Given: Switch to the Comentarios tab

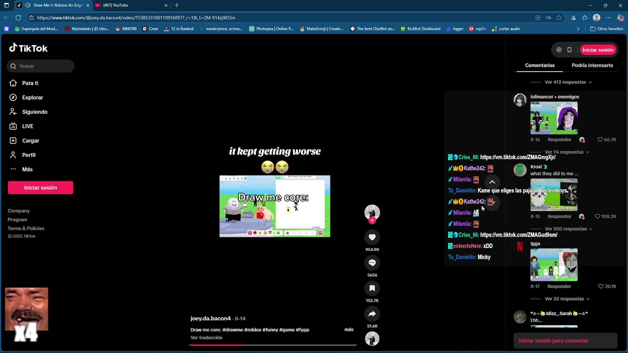Looking at the screenshot, I should (x=540, y=65).
